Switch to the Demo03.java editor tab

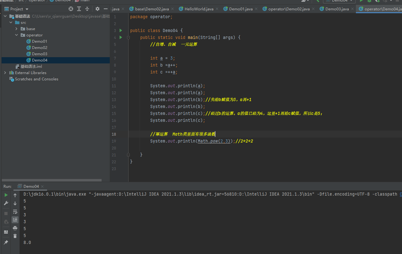(337, 9)
